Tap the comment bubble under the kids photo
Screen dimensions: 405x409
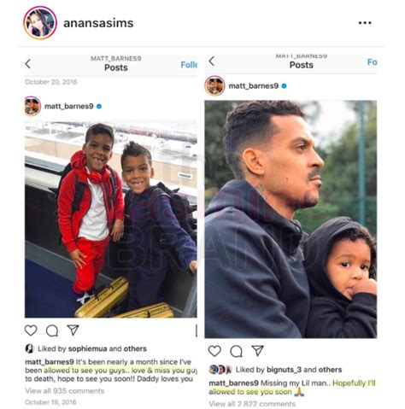click(x=52, y=330)
